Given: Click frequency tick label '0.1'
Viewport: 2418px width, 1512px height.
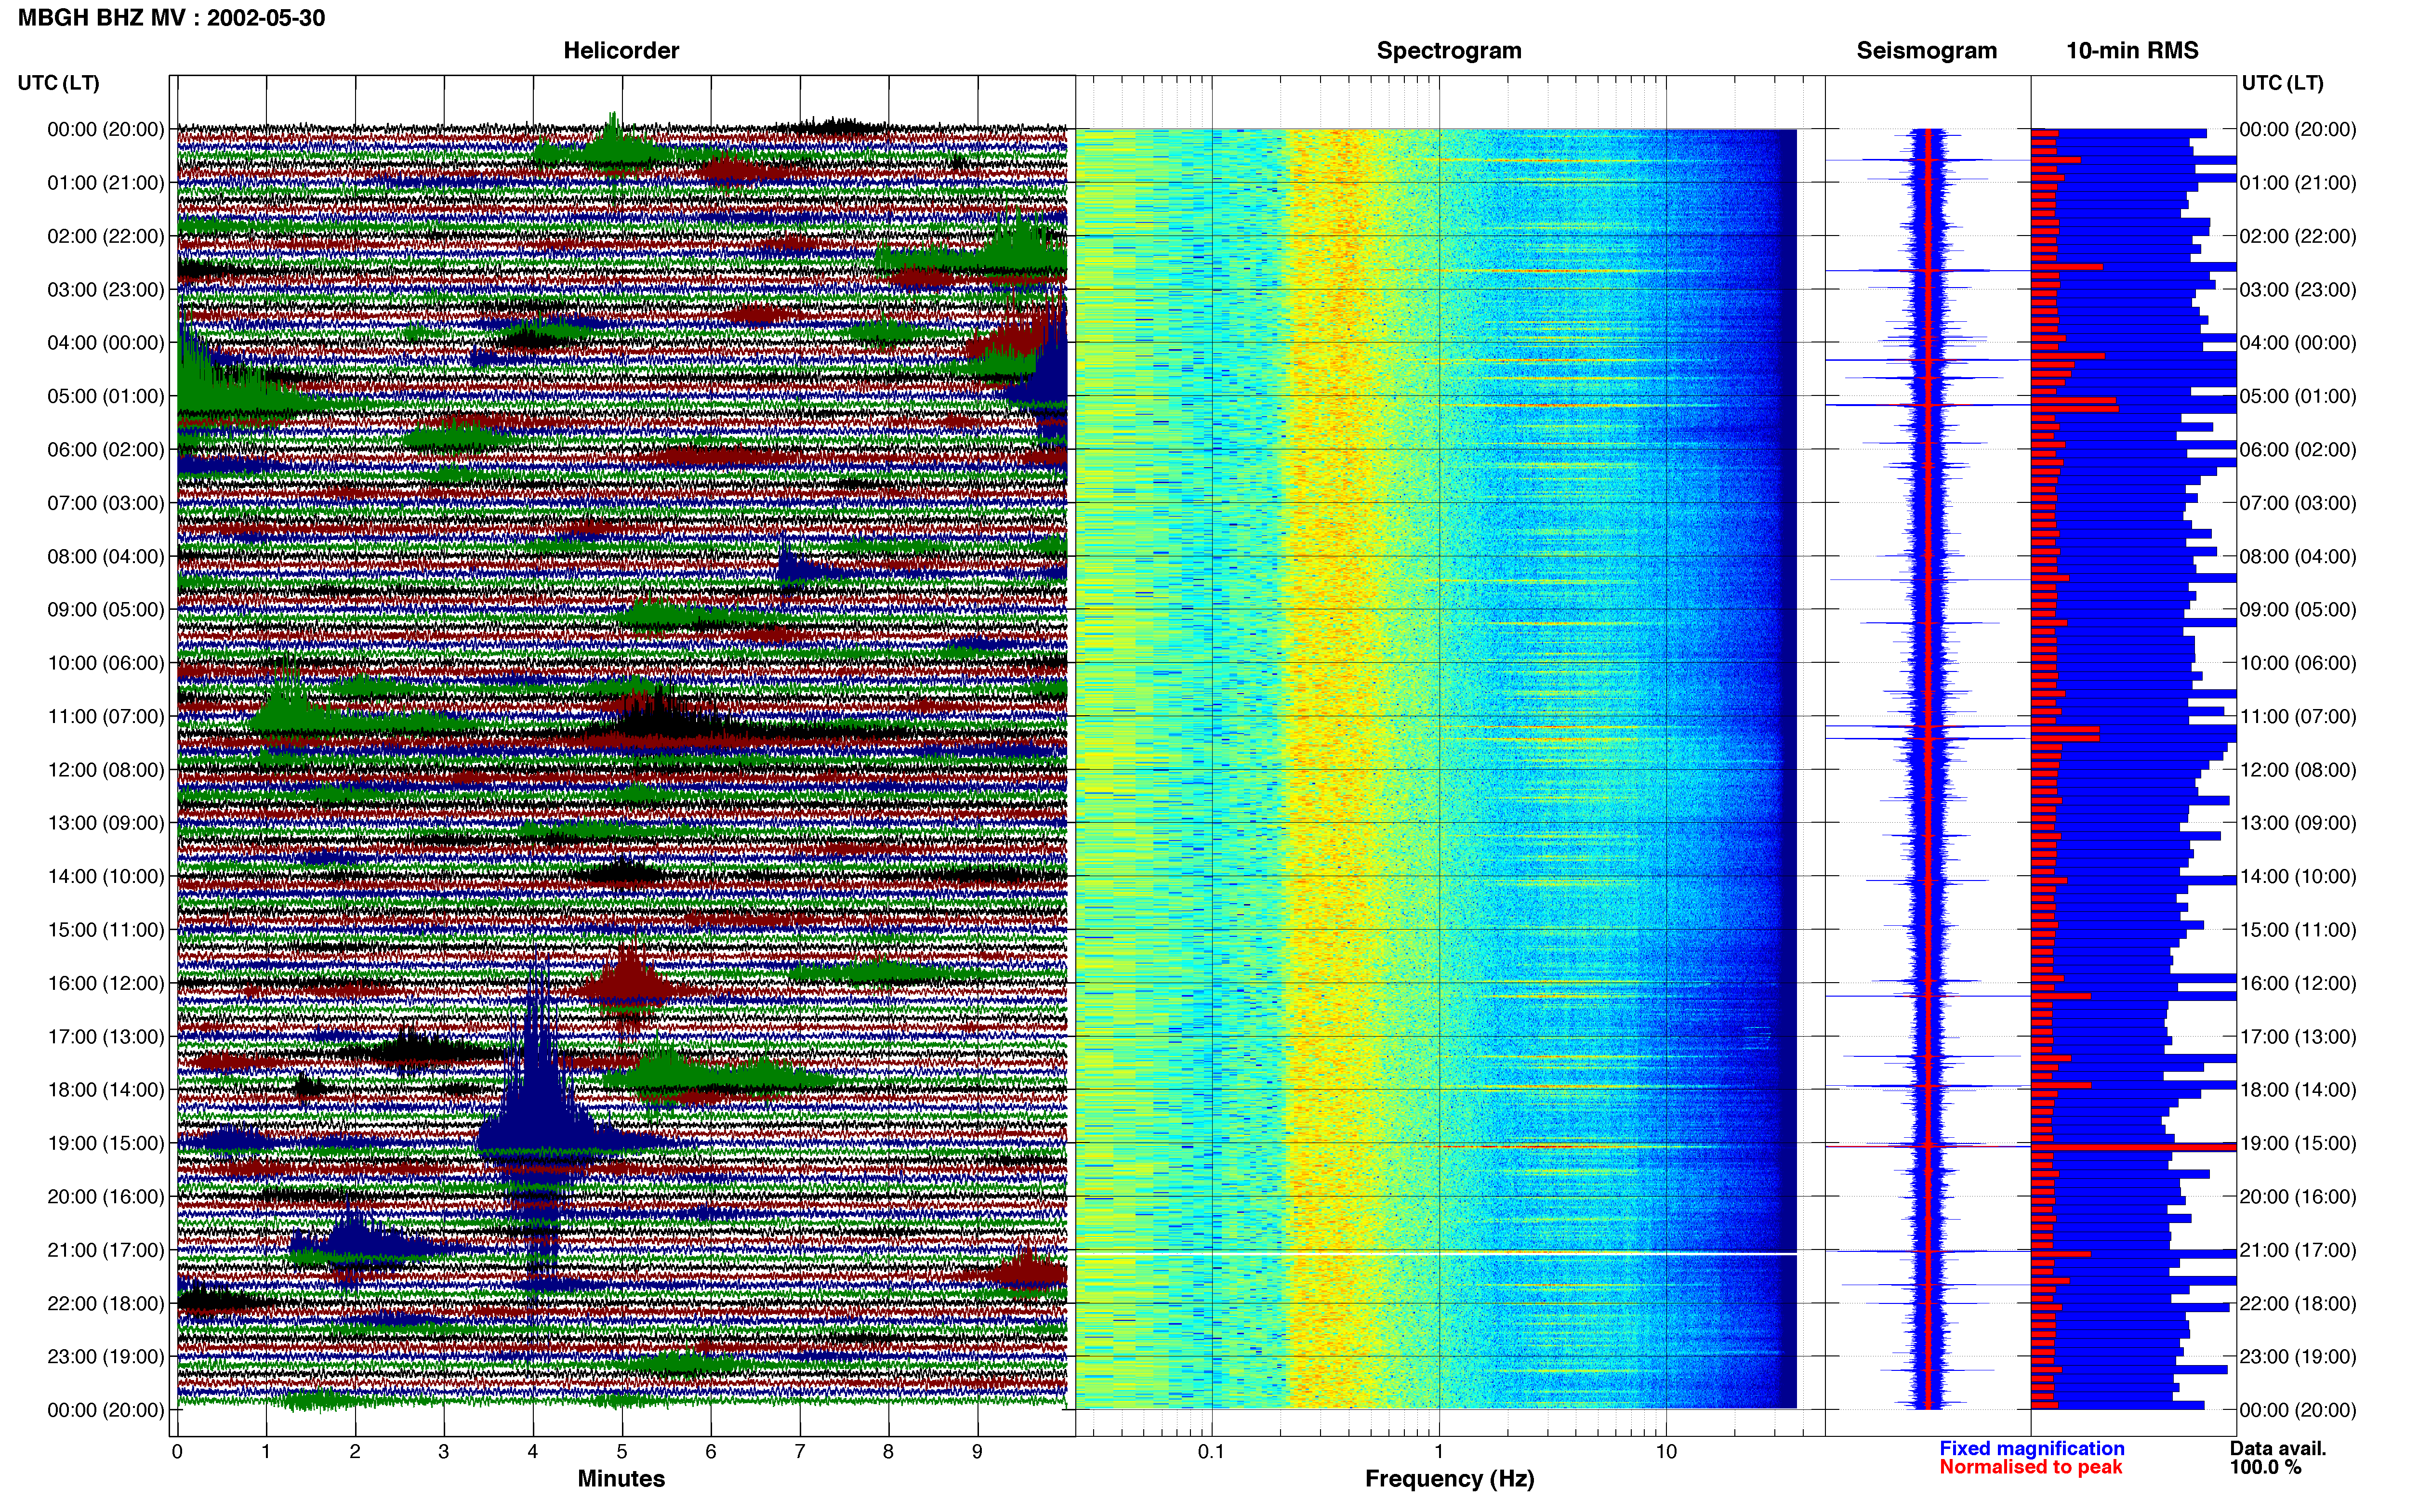Looking at the screenshot, I should point(1211,1452).
